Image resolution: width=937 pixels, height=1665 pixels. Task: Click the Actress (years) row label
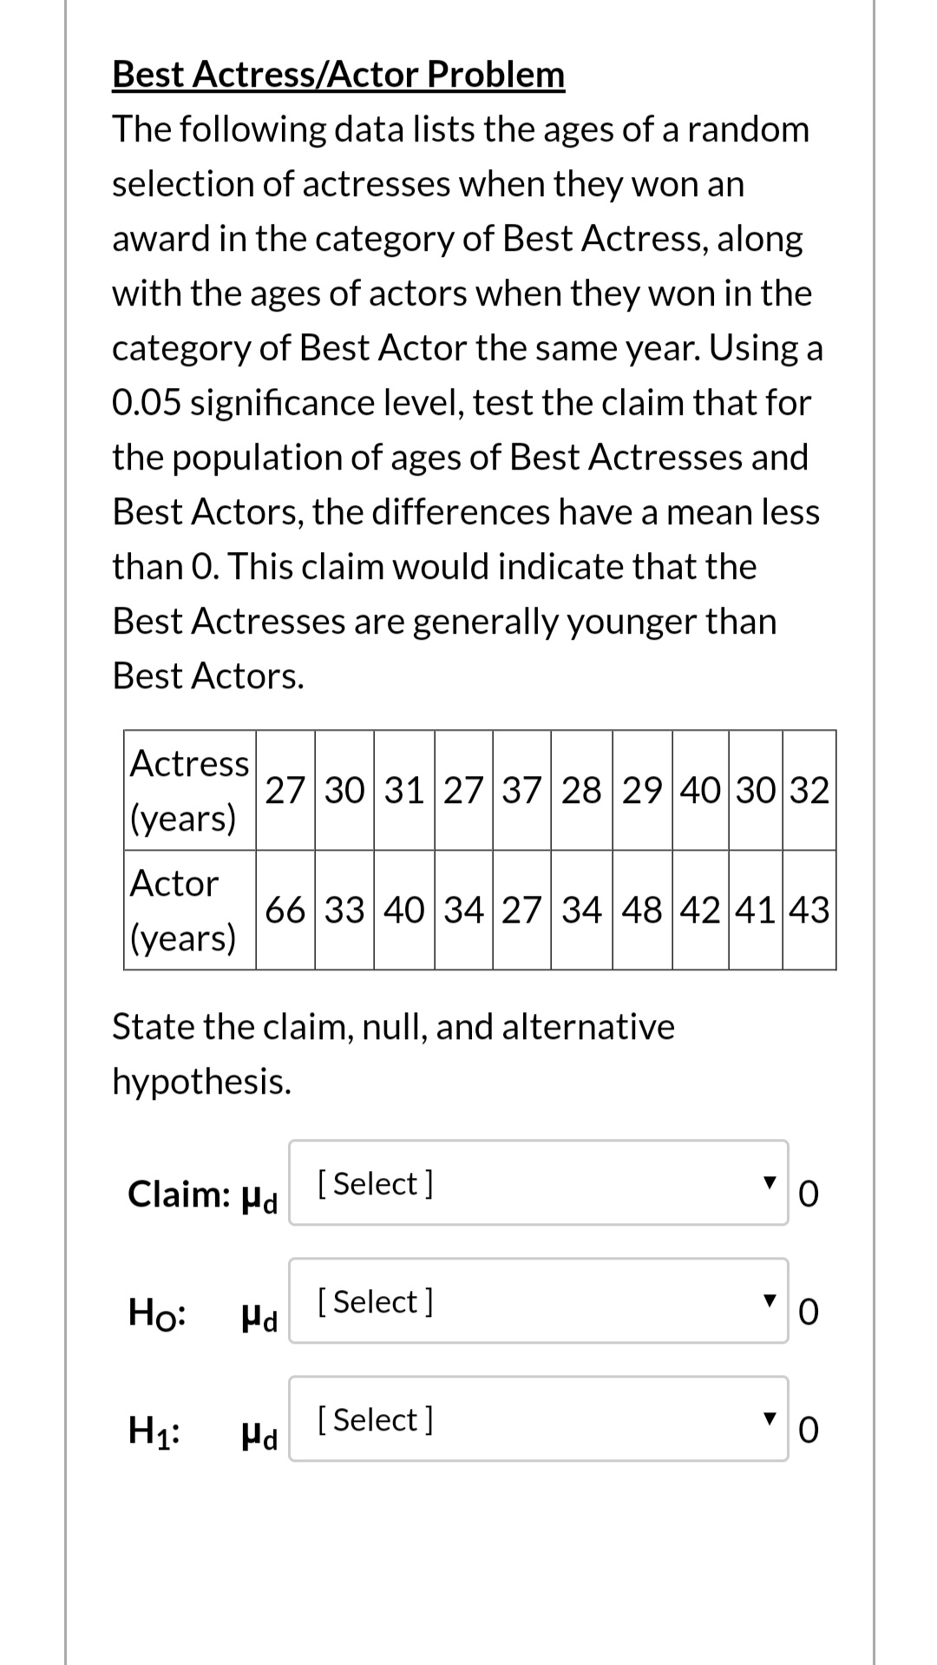(x=186, y=792)
